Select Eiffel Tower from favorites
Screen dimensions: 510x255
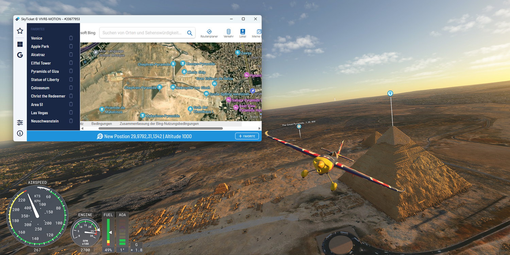pos(41,63)
